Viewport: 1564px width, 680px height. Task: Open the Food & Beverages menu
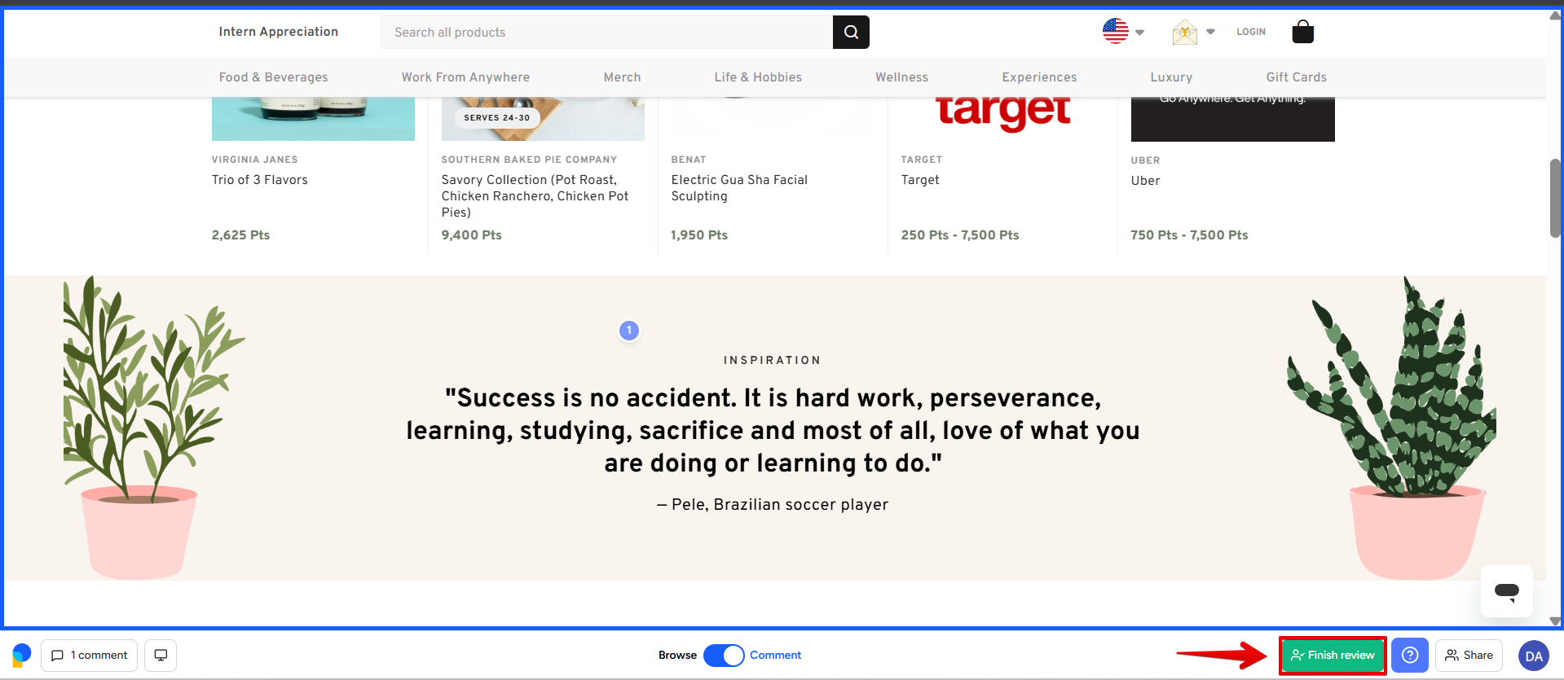click(273, 77)
